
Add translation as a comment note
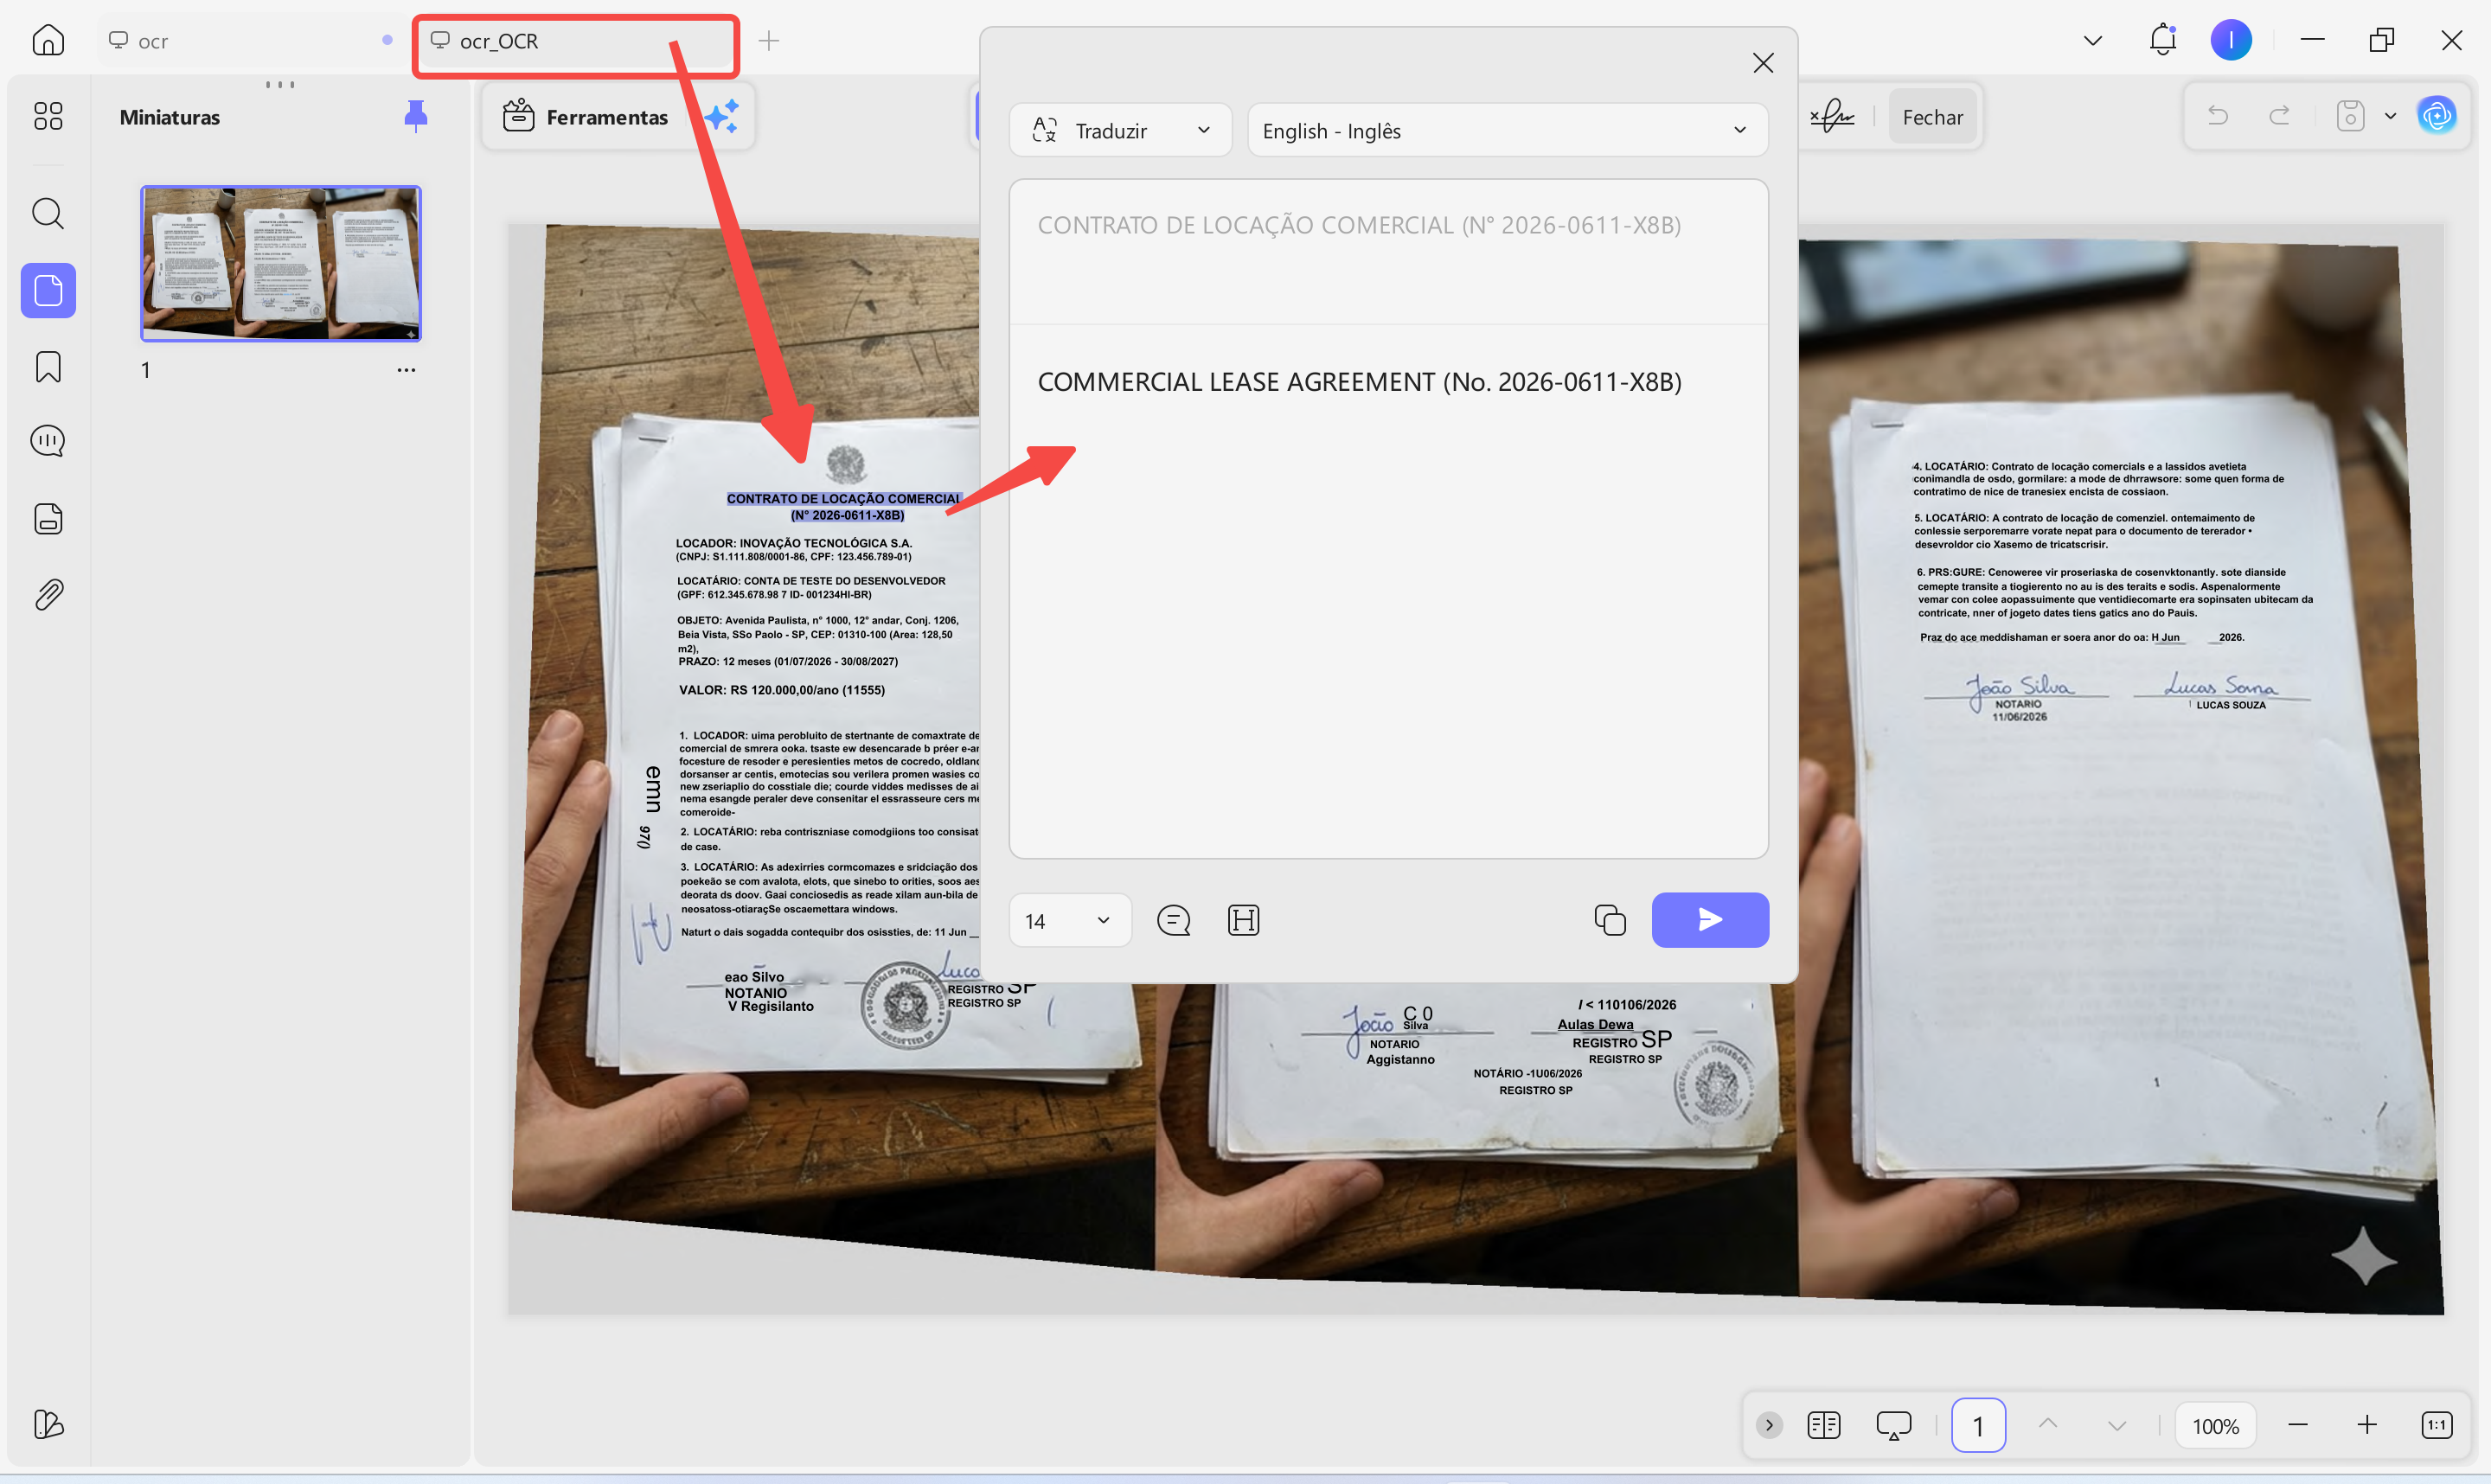(1174, 920)
